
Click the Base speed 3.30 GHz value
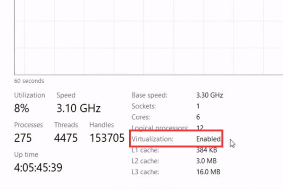209,95
